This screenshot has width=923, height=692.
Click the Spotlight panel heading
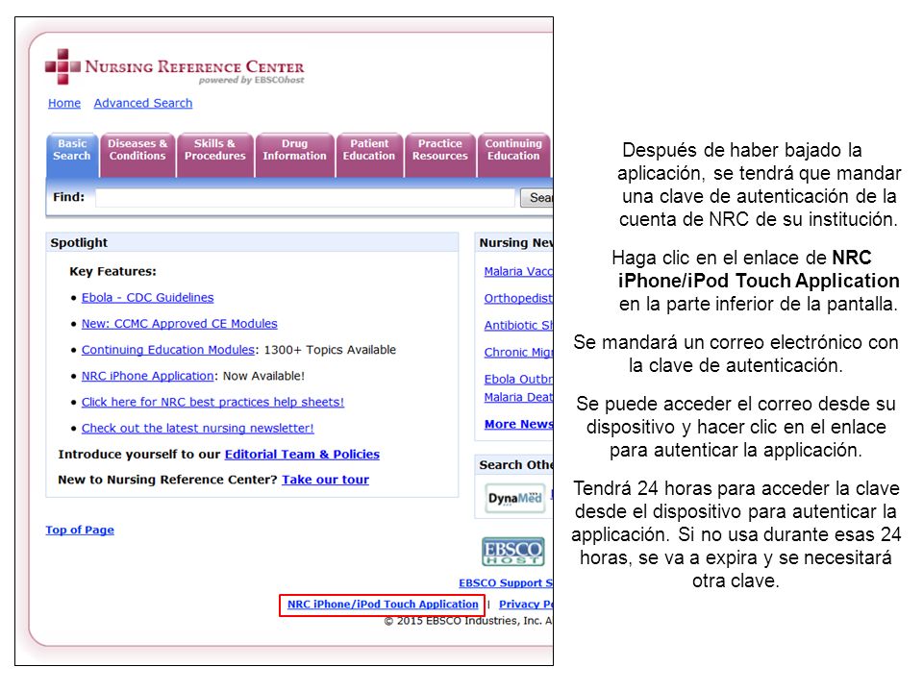pos(79,242)
